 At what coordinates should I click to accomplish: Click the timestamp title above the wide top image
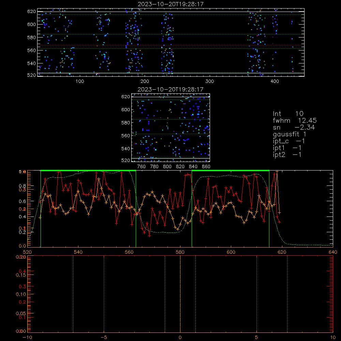[170, 4]
